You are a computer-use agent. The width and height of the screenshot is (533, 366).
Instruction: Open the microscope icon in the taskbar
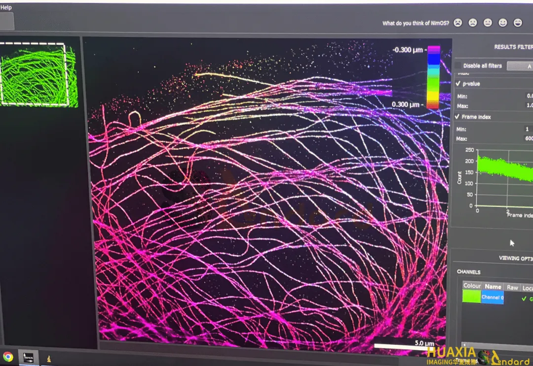pyautogui.click(x=49, y=358)
